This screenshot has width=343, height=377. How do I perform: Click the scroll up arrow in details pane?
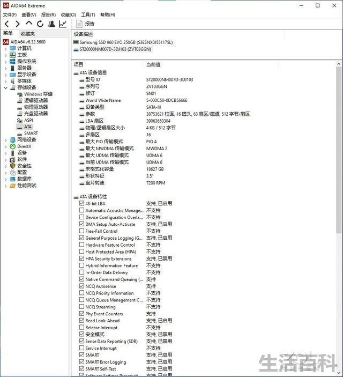pos(339,64)
